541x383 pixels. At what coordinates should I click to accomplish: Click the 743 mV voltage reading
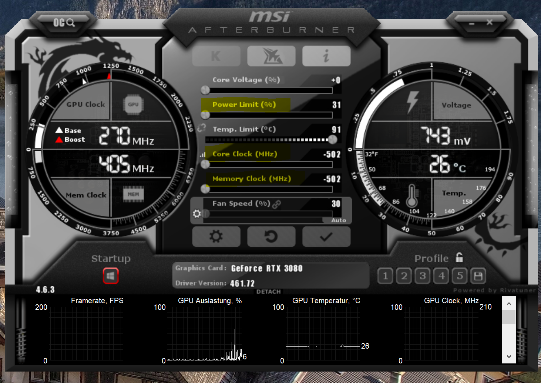[446, 136]
